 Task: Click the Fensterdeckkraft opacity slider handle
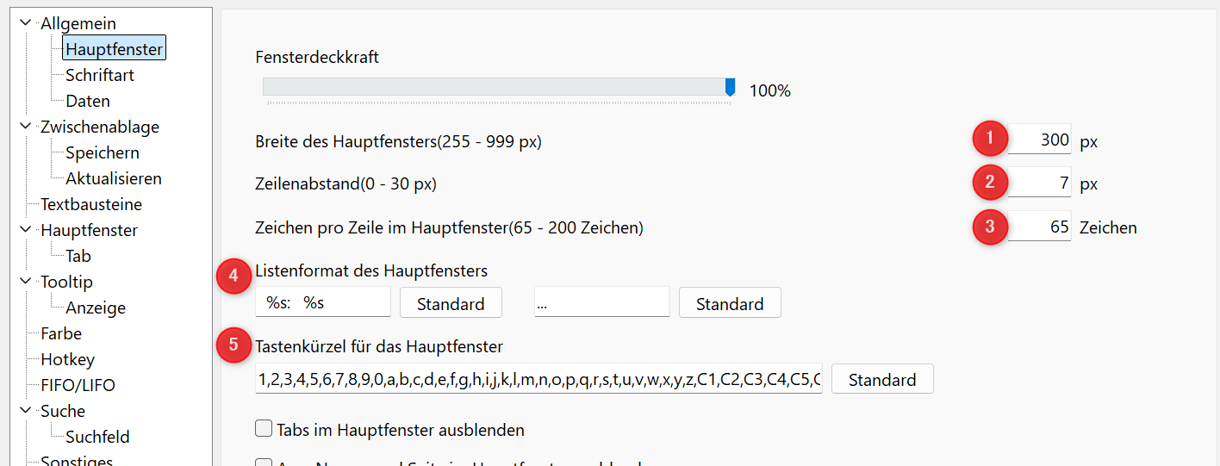coord(731,87)
